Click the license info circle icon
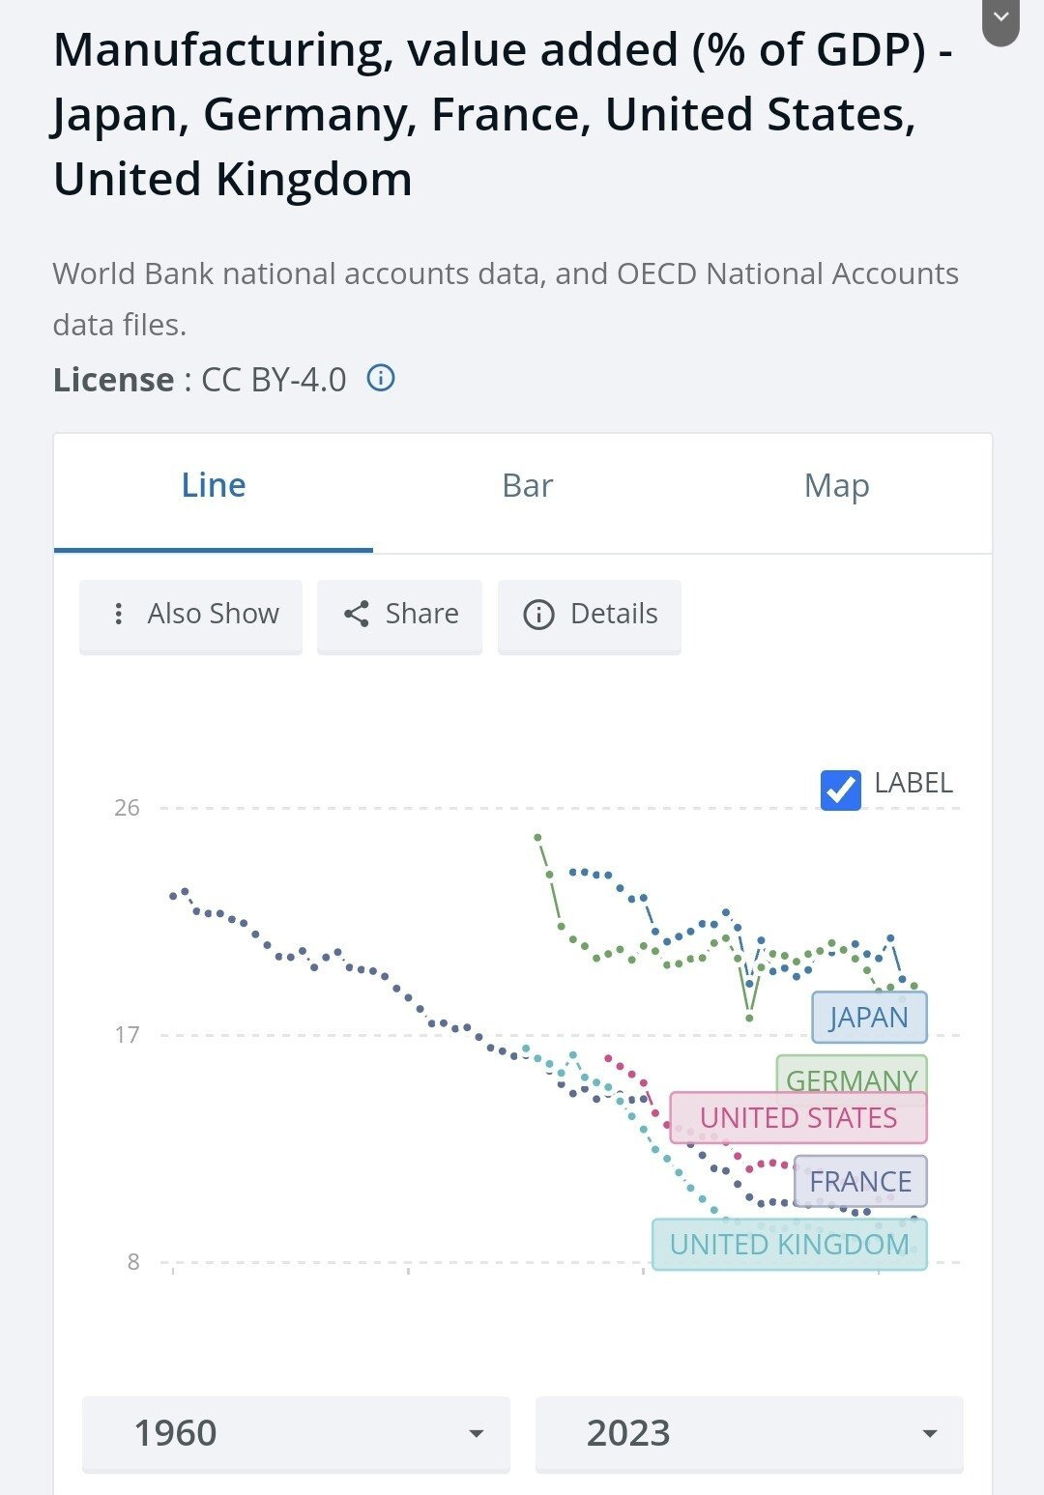 381,378
